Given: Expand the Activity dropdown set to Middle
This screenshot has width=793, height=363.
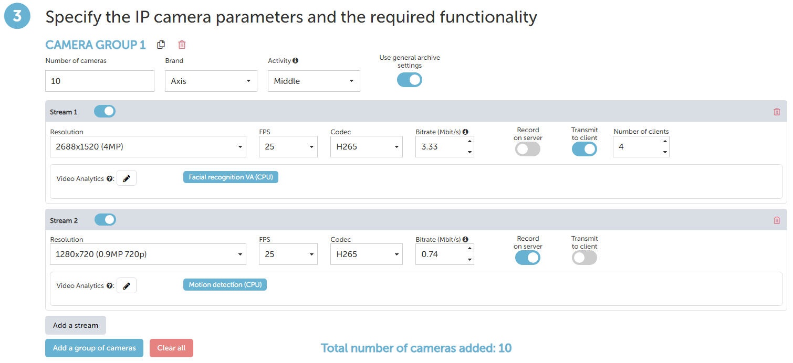Looking at the screenshot, I should coord(314,81).
